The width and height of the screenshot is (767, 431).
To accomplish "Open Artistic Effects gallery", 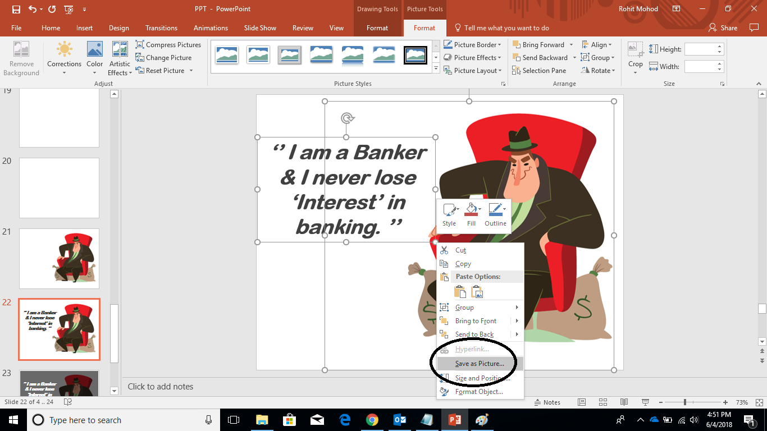I will [x=120, y=58].
